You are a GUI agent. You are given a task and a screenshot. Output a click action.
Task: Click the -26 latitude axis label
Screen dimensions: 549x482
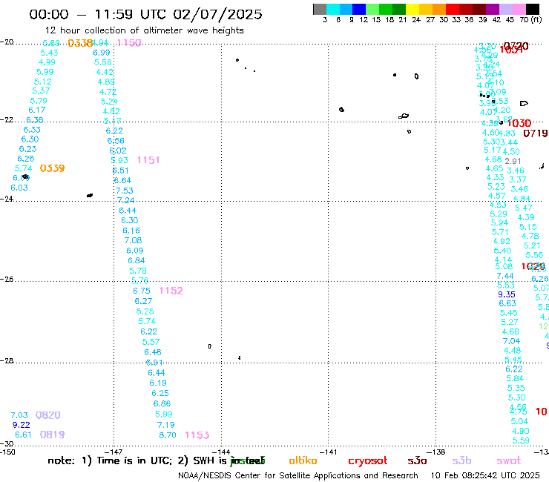point(7,280)
